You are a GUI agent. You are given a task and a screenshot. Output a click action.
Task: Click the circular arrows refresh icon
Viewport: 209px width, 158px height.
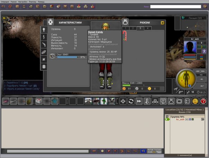131,101
